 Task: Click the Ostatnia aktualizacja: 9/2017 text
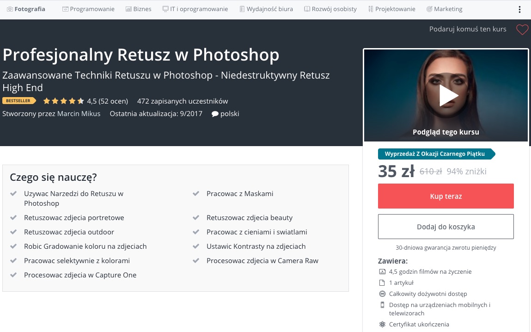point(156,114)
